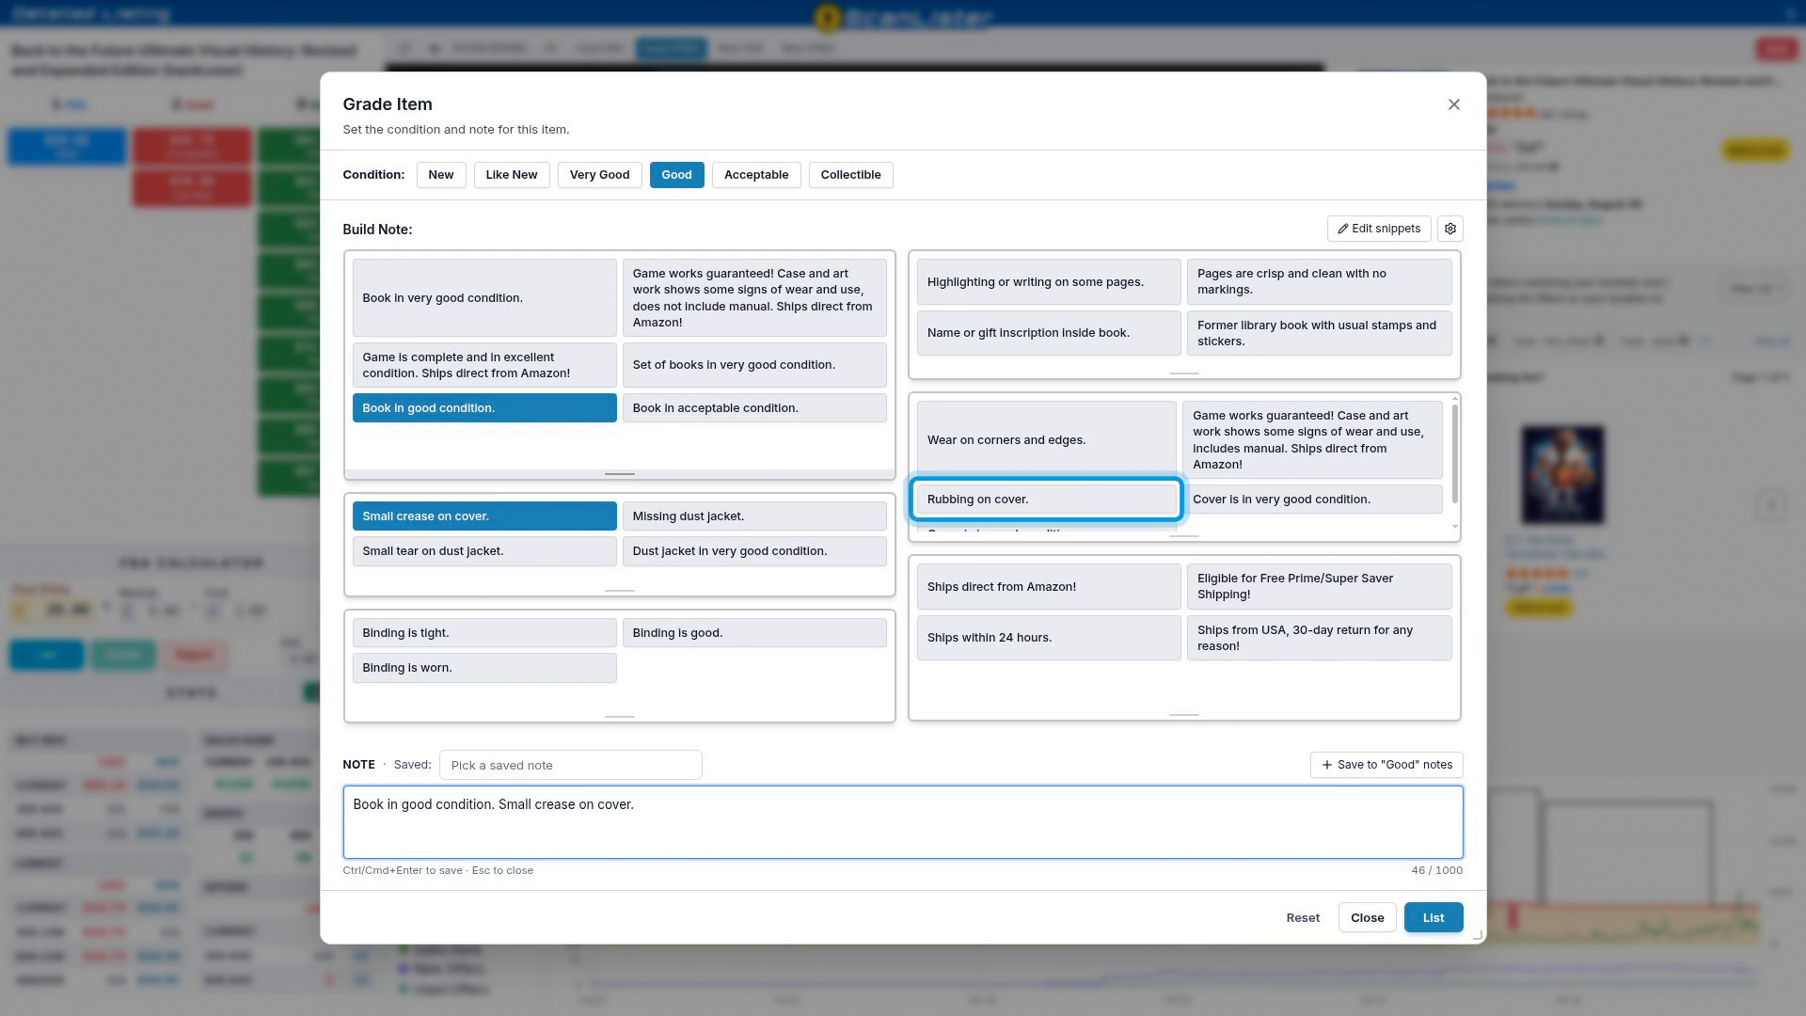The width and height of the screenshot is (1806, 1016).
Task: Choose the Very Good condition
Action: [x=599, y=175]
